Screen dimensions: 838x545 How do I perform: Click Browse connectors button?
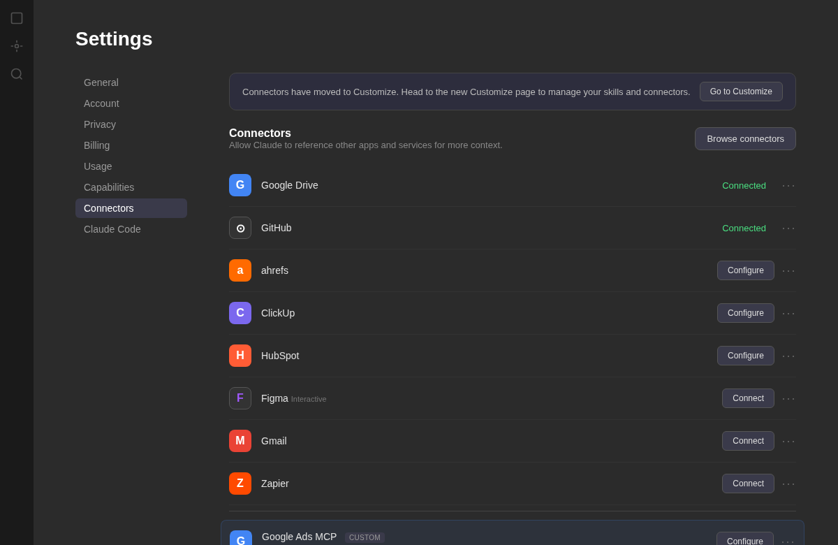(745, 138)
